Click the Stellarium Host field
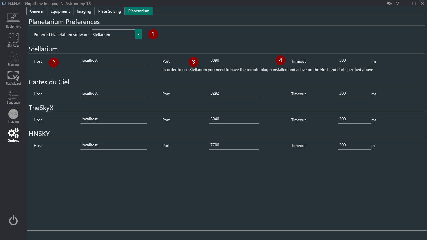This screenshot has height=240, width=427. (x=114, y=61)
